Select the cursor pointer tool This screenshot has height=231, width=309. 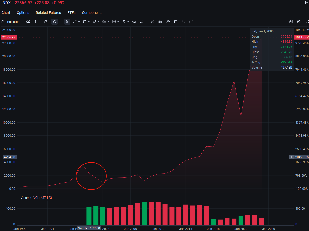67,22
